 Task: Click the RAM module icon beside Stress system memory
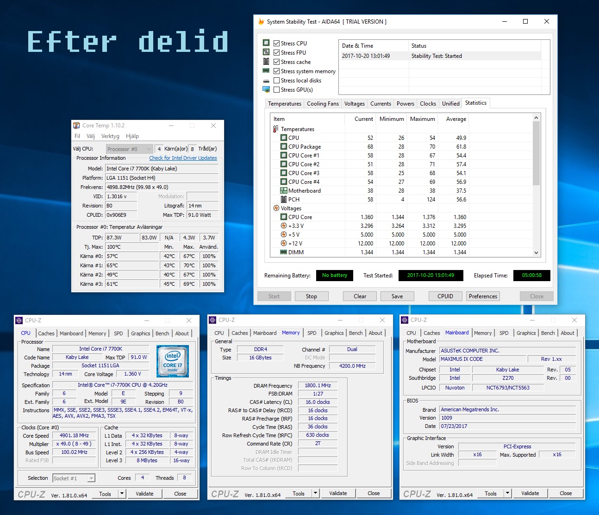tap(266, 70)
